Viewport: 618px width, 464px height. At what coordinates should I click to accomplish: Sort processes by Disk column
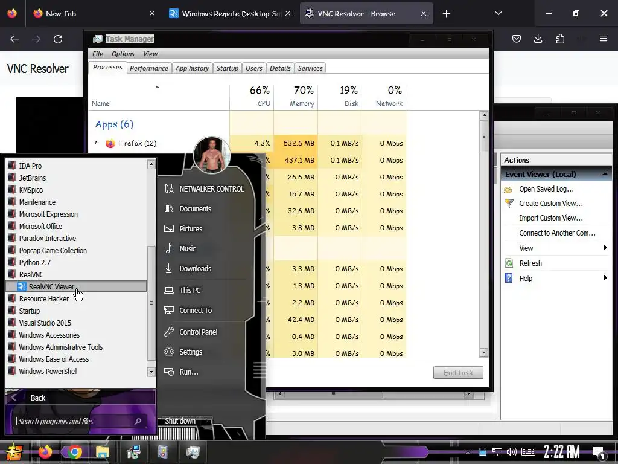pyautogui.click(x=340, y=96)
